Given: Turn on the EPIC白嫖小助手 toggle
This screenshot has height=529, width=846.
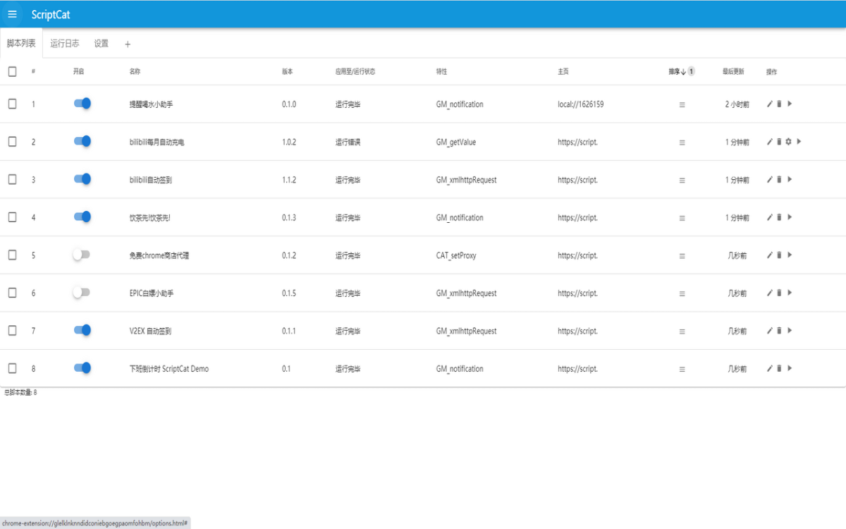Looking at the screenshot, I should click(x=82, y=293).
